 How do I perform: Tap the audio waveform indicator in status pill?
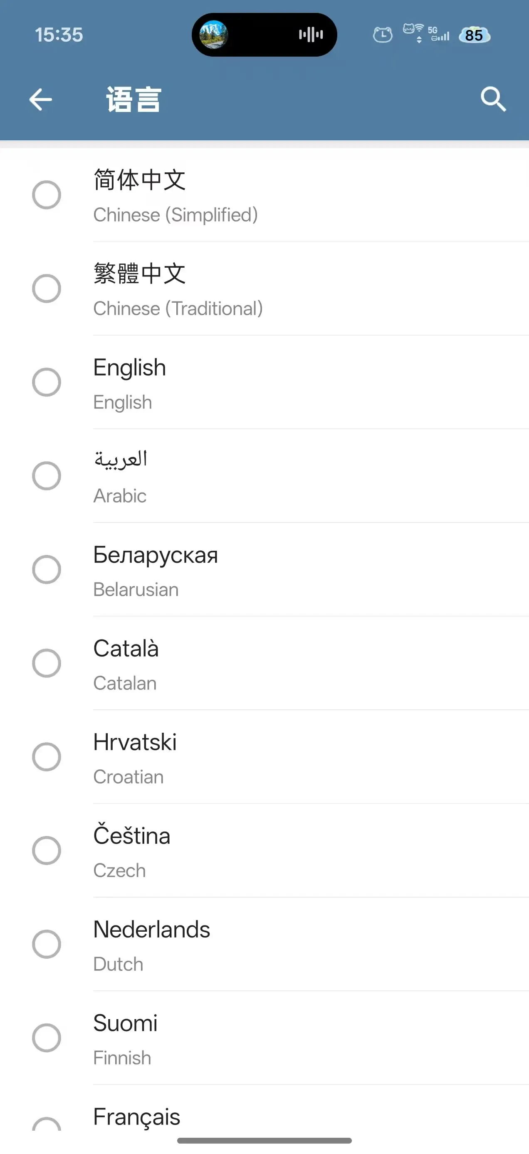(311, 35)
